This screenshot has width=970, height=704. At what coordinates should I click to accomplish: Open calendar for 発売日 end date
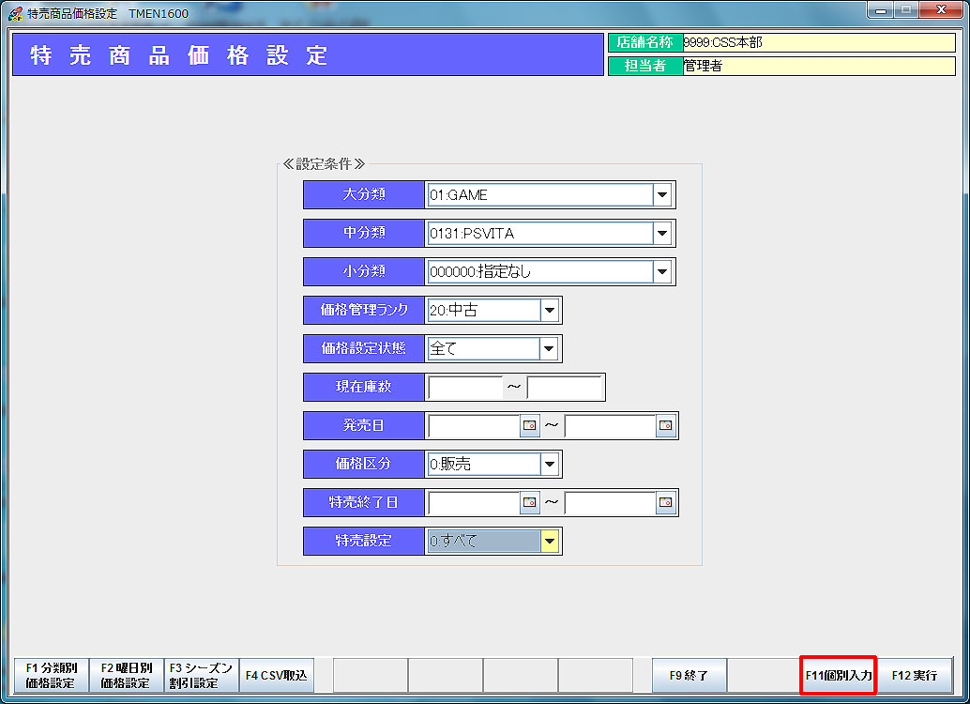click(x=666, y=425)
